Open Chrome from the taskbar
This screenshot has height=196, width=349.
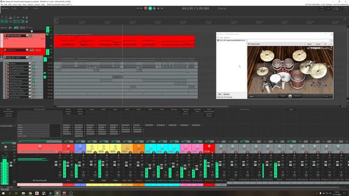[x=30, y=193]
